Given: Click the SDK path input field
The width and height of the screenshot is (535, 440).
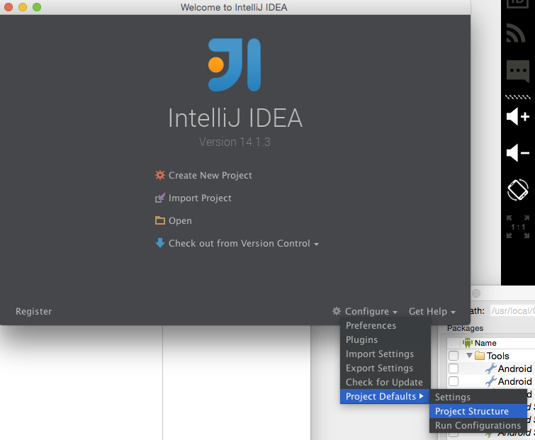Looking at the screenshot, I should tap(512, 310).
